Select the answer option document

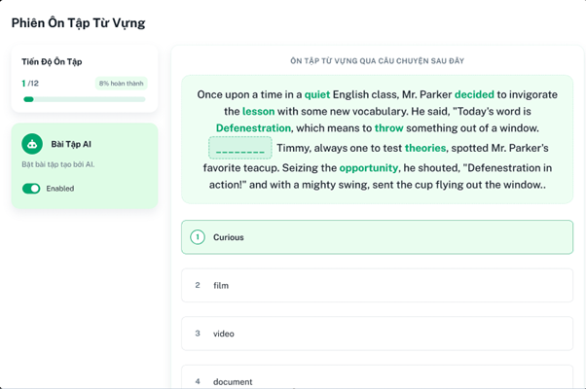point(377,379)
